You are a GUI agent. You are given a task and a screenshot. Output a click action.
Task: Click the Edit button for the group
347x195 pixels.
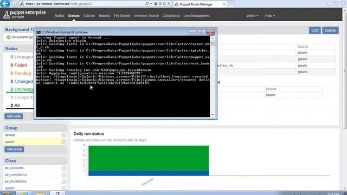314,30
